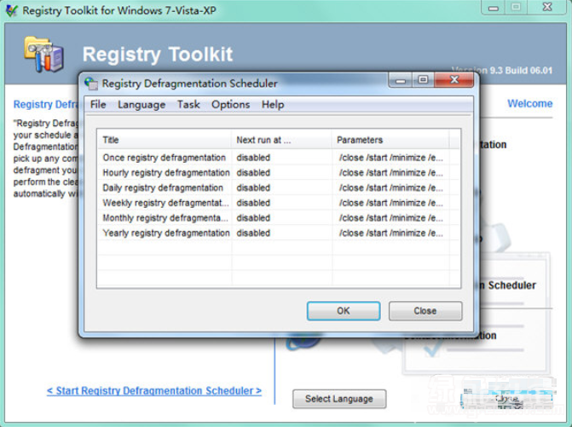Click parameters cell of Once registry defragmentation
The height and width of the screenshot is (427, 572).
click(x=390, y=158)
